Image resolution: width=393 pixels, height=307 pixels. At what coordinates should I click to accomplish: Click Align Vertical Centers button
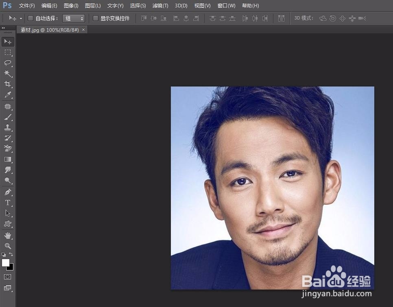pos(154,18)
